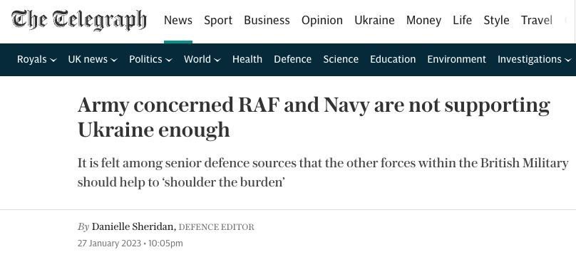This screenshot has height=262, width=576.
Task: Open the Travel section
Action: pos(536,20)
